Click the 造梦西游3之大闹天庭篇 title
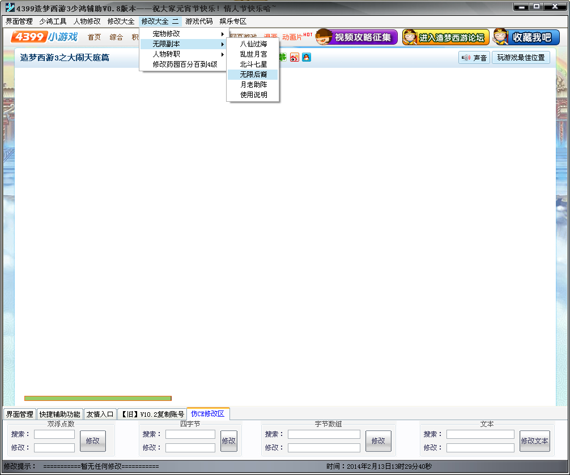 [65, 57]
